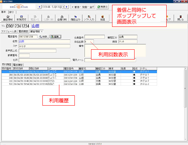Image resolution: width=188 pixels, height=145 pixels.
Task: Select the 発信 radio button filter
Action: point(80,7)
